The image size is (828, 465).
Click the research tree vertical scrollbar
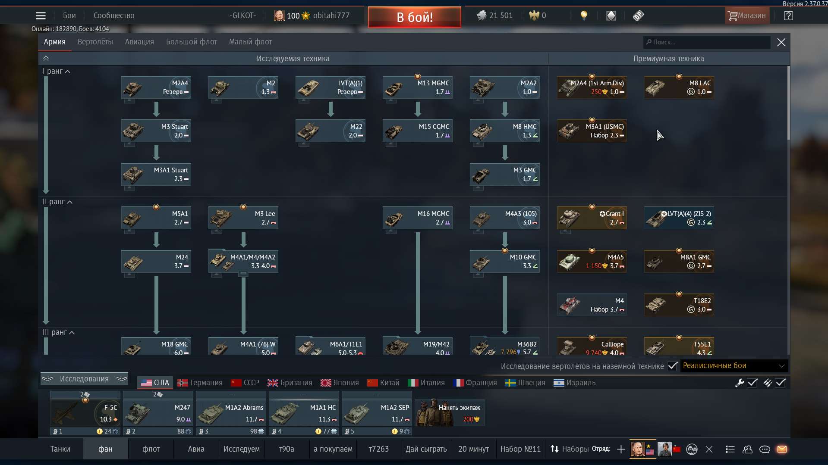click(788, 103)
